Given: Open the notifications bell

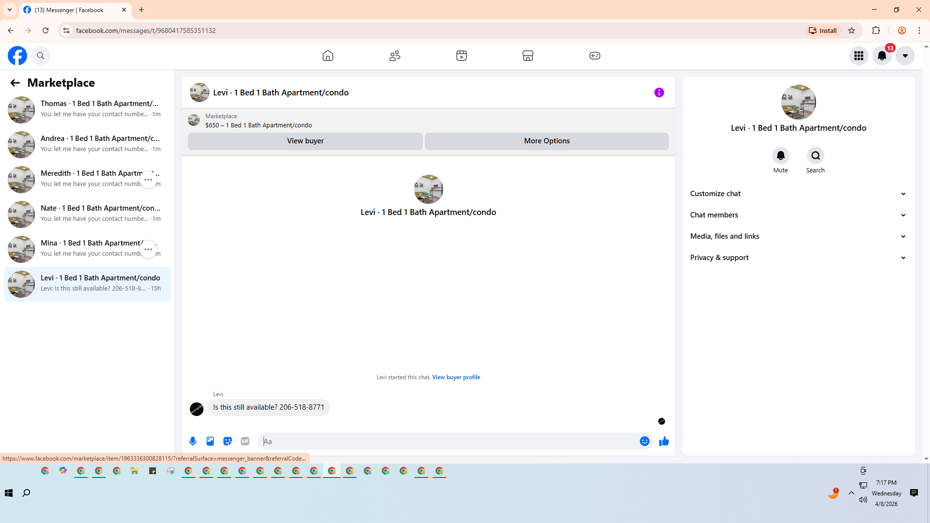Looking at the screenshot, I should click(882, 56).
